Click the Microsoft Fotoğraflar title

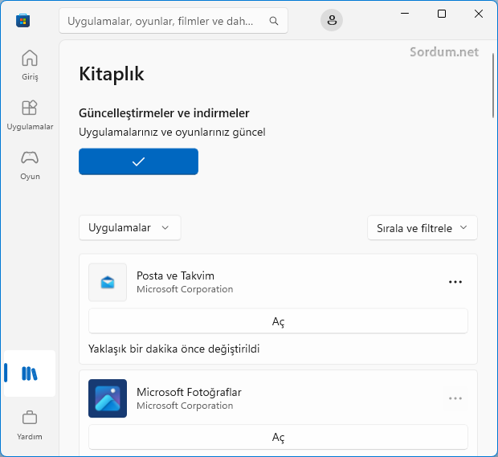pos(189,392)
